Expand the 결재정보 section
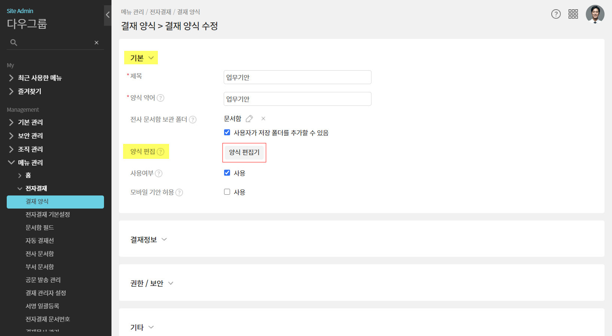 (x=149, y=240)
